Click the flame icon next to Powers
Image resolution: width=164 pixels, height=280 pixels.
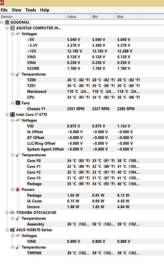point(18,190)
